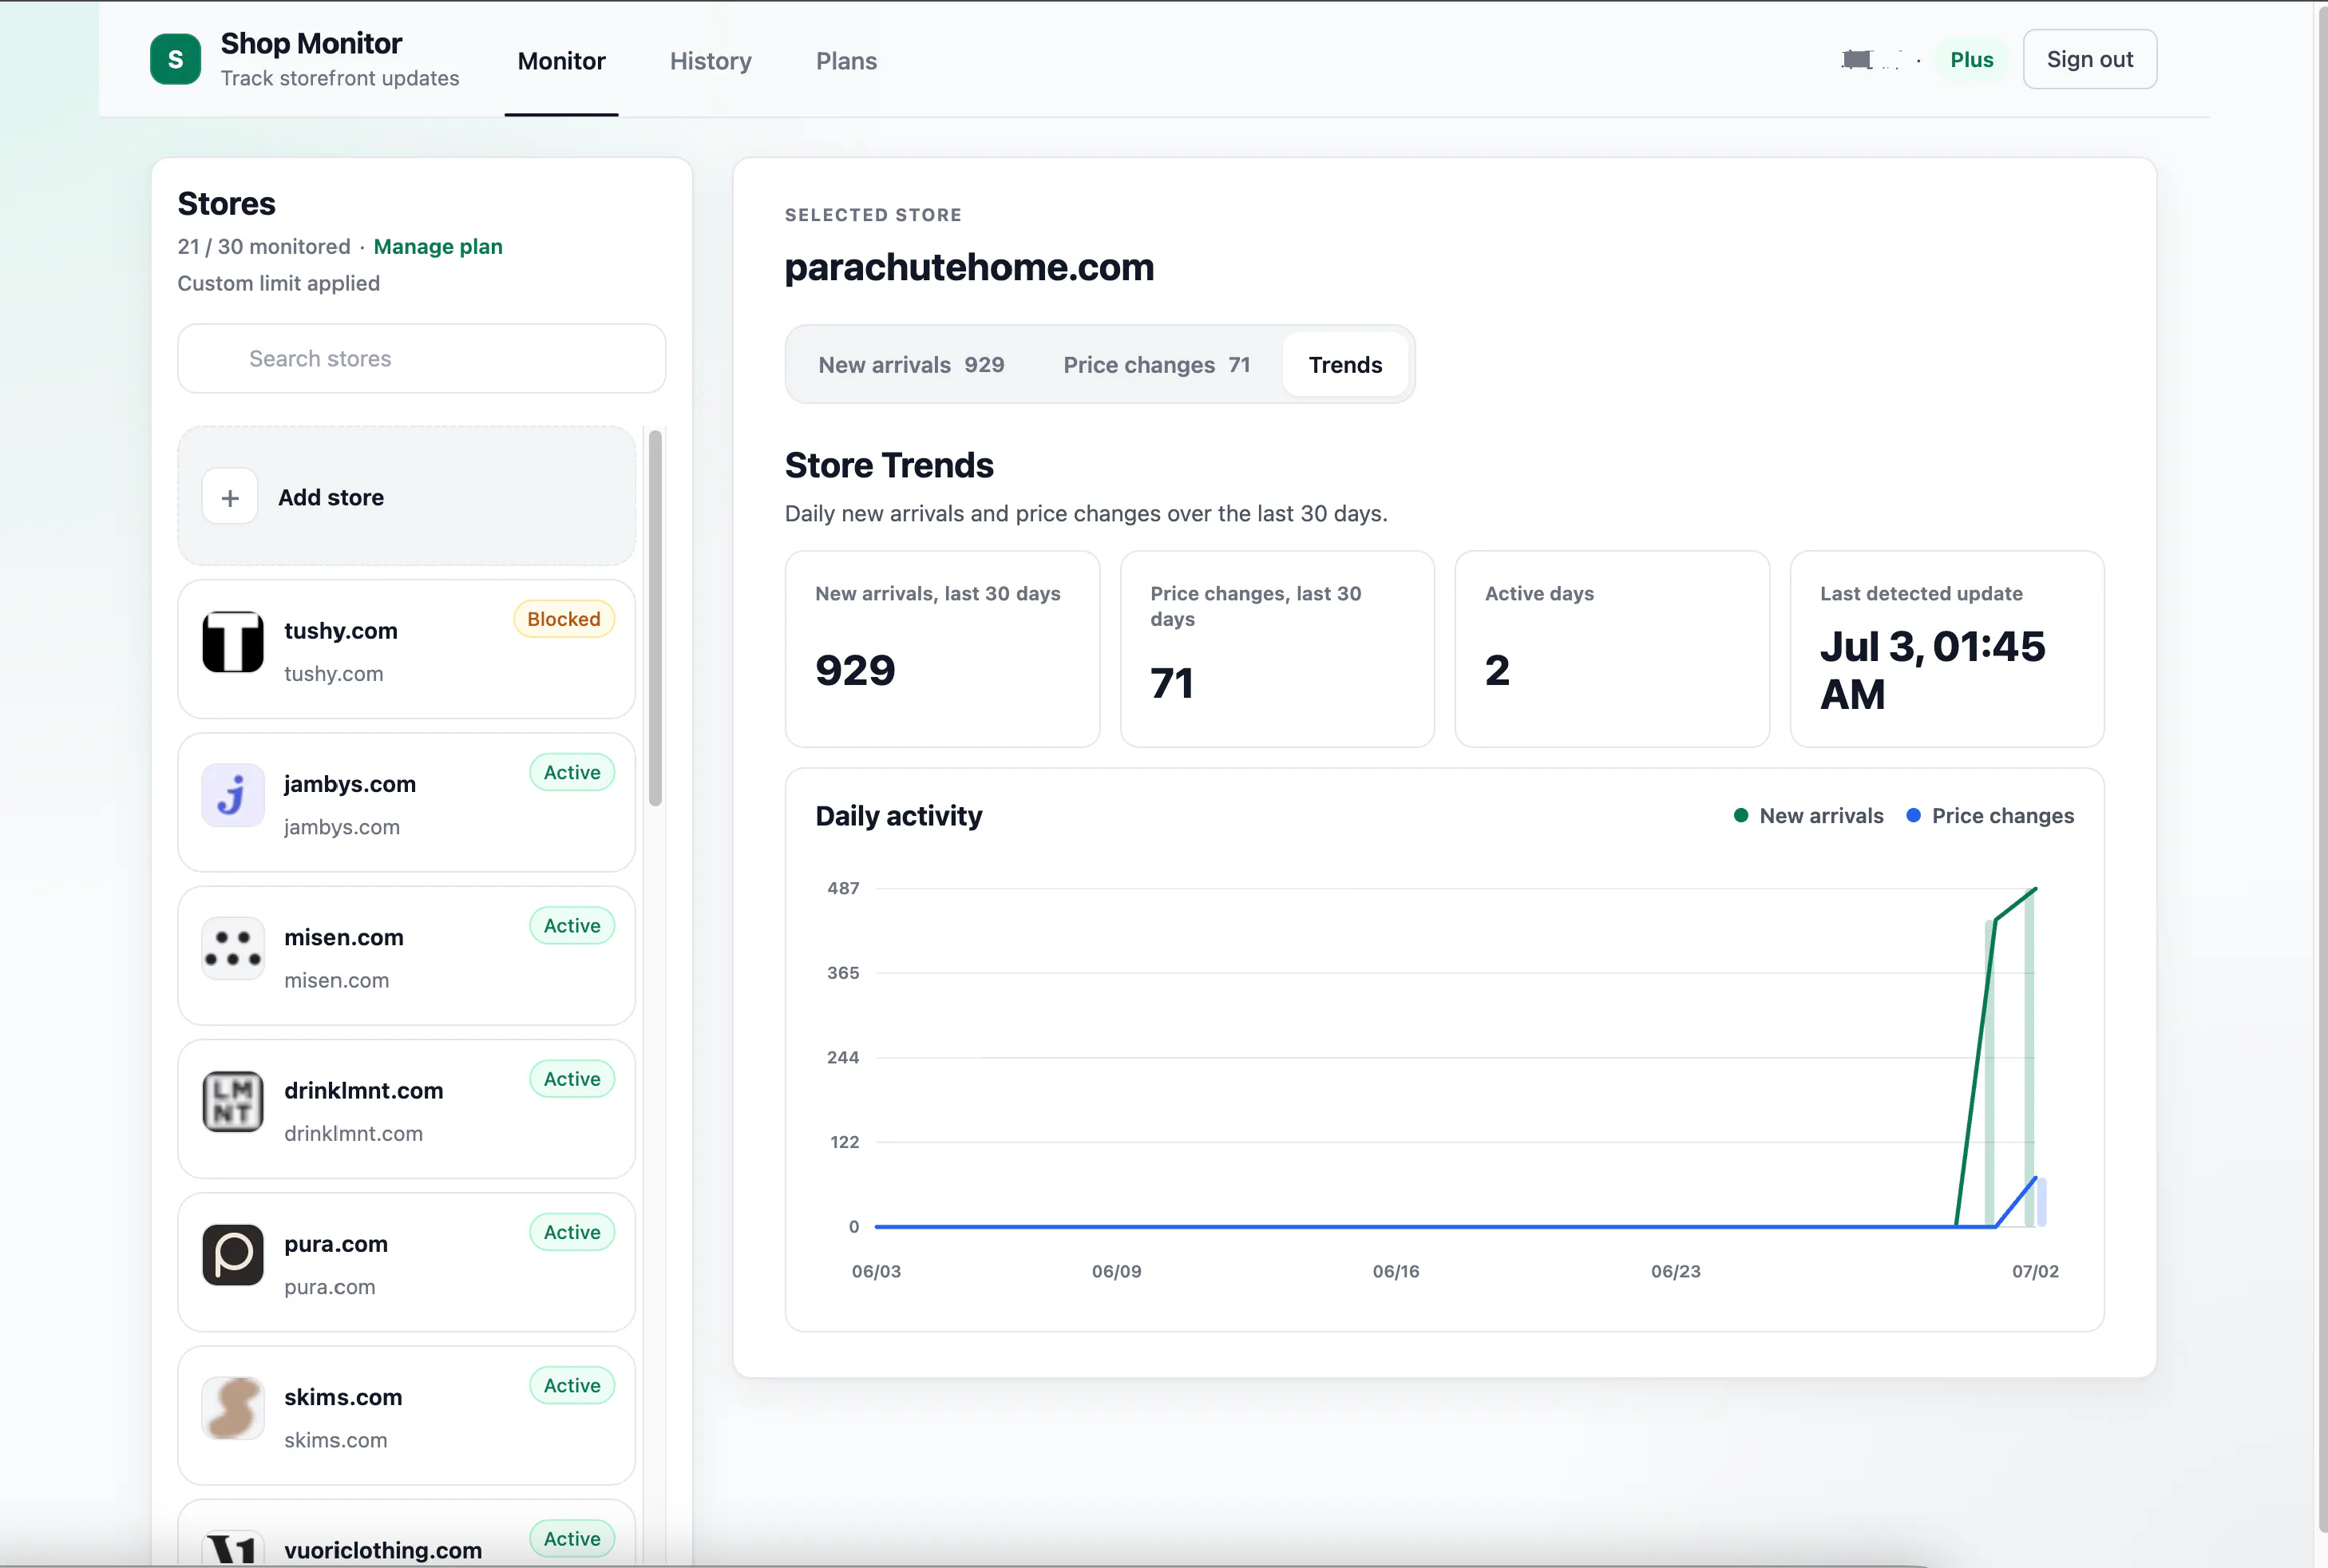Click the drinklmnt.com LMNT logo
The image size is (2328, 1568).
pos(233,1101)
